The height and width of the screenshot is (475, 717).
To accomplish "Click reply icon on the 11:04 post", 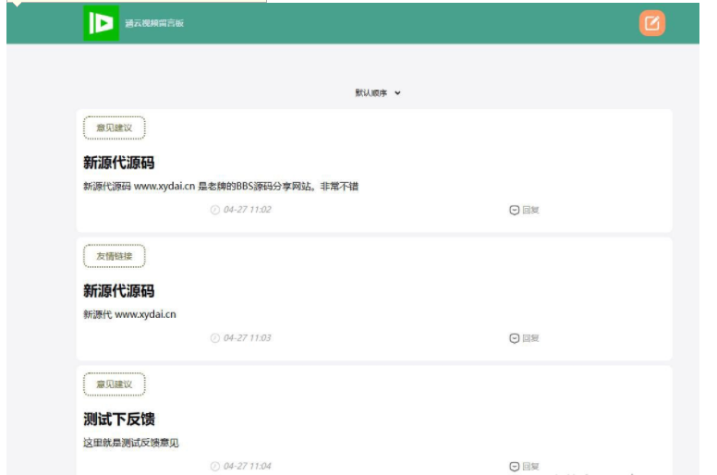I will [x=515, y=467].
